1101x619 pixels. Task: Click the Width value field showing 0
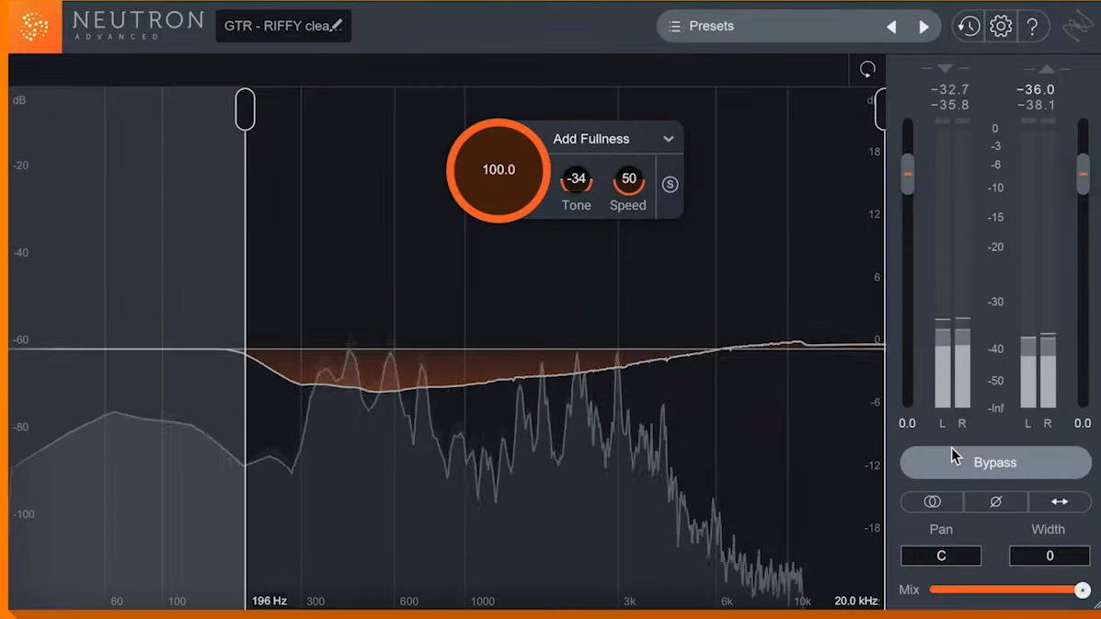pyautogui.click(x=1049, y=556)
